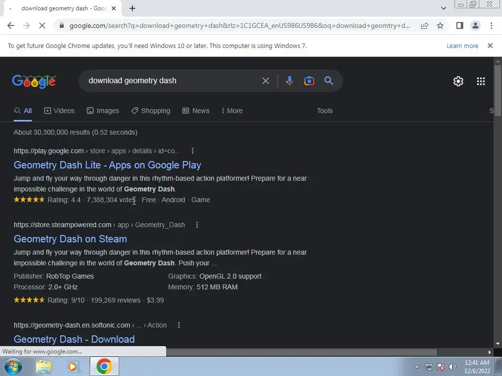Click the padlock site info icon
This screenshot has height=376, width=502.
62,25
